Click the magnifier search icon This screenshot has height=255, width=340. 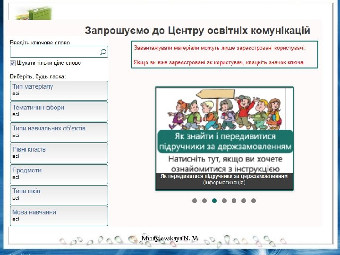(103, 52)
